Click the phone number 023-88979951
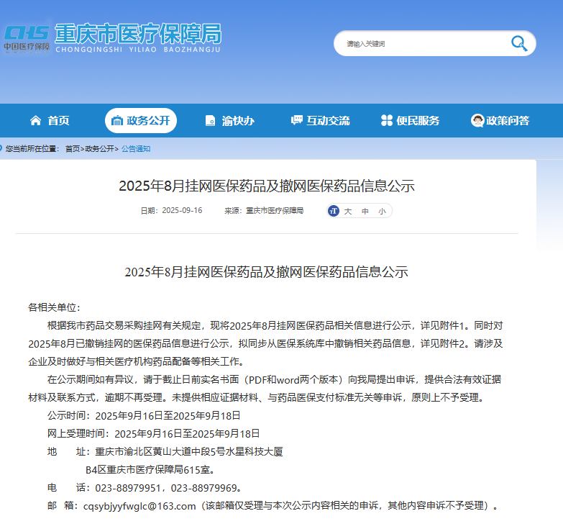Image resolution: width=563 pixels, height=529 pixels. [x=128, y=488]
